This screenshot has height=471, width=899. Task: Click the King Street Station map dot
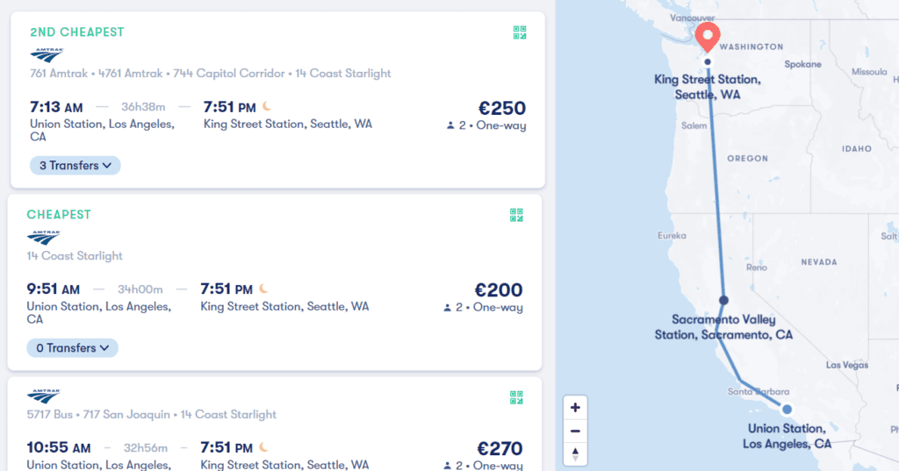708,62
